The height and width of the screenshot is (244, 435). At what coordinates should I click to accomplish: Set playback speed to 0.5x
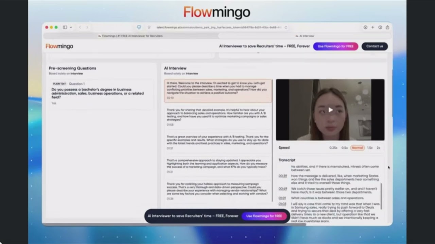(x=345, y=148)
